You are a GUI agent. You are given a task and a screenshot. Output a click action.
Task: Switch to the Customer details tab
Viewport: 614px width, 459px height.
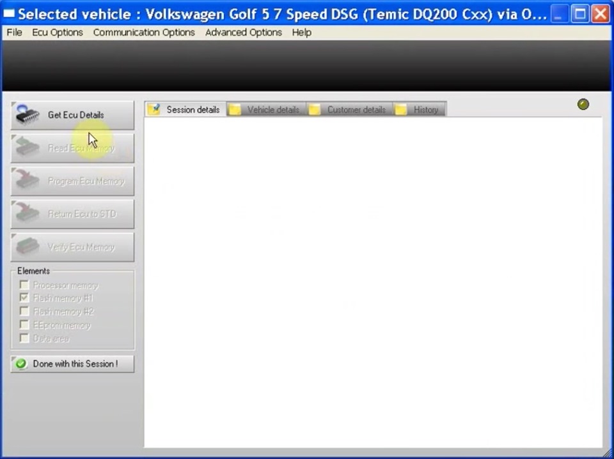(350, 110)
